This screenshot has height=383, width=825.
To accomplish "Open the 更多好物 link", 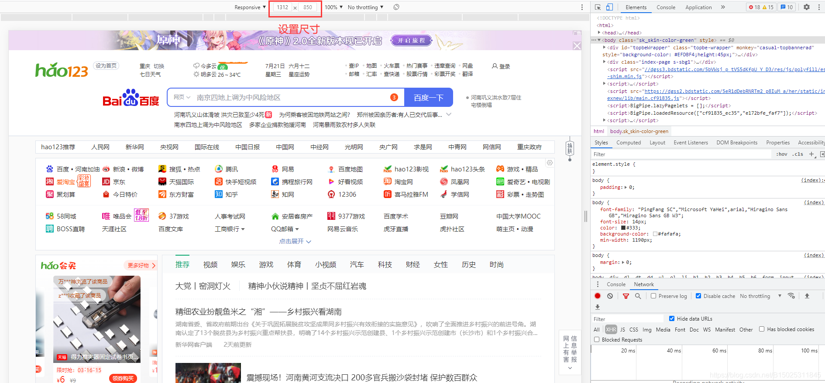I will tap(141, 265).
